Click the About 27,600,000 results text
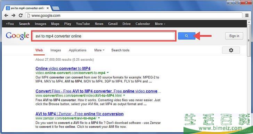Image resolution: width=253 pixels, height=134 pixels. click(65, 59)
